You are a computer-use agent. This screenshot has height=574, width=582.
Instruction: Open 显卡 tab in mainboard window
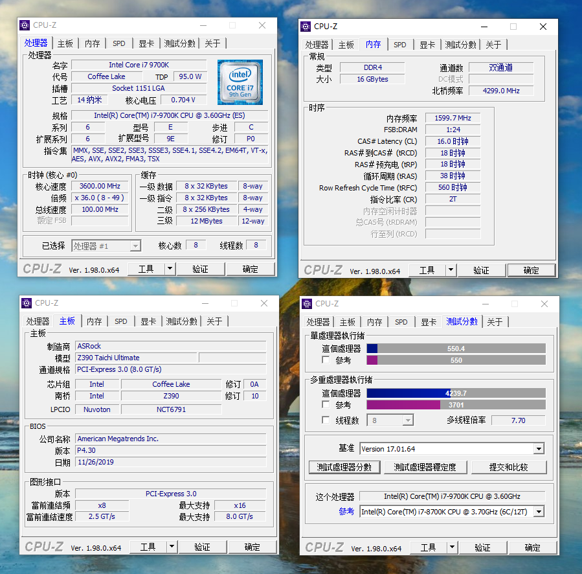point(148,321)
